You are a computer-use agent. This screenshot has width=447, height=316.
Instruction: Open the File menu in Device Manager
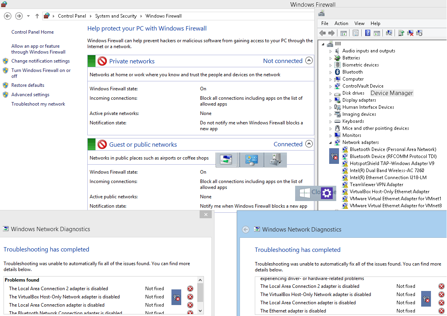[x=325, y=23]
